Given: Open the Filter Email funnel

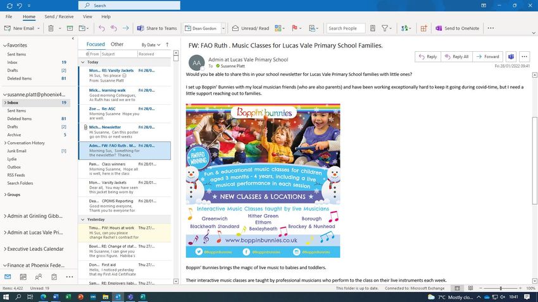Looking at the screenshot, I should [386, 28].
